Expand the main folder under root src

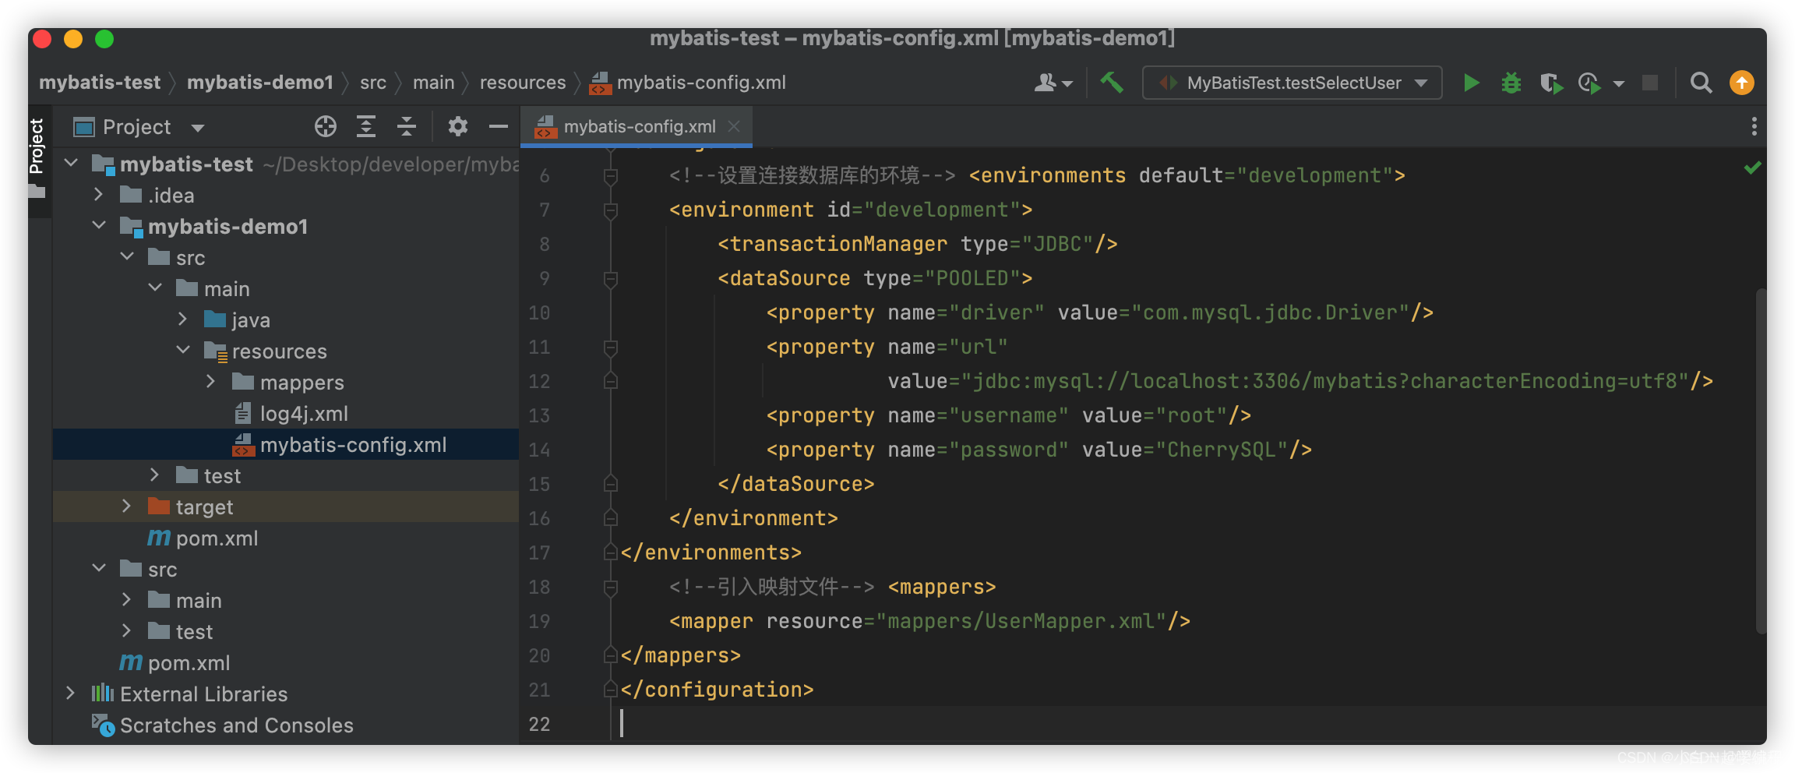tap(126, 599)
